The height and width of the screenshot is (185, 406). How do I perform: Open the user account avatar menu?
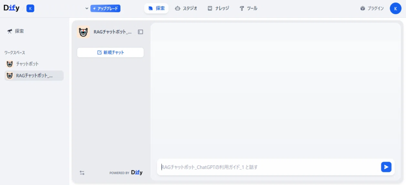tap(395, 9)
